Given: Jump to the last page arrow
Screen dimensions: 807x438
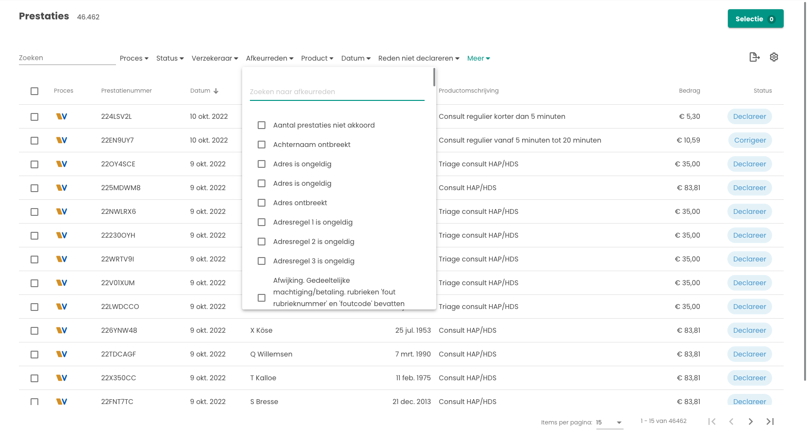Looking at the screenshot, I should 770,422.
